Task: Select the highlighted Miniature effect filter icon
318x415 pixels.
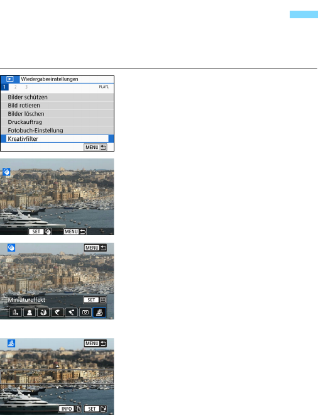Action: (x=99, y=313)
